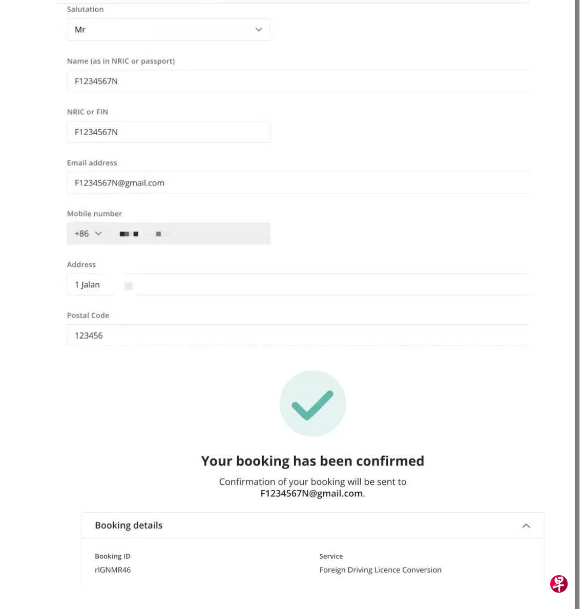The height and width of the screenshot is (609, 584).
Task: Click the Service label in booking details
Action: [331, 556]
